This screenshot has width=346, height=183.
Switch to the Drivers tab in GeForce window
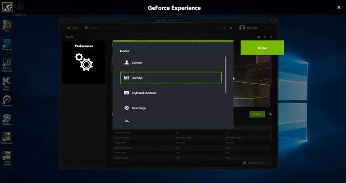pos(91,28)
